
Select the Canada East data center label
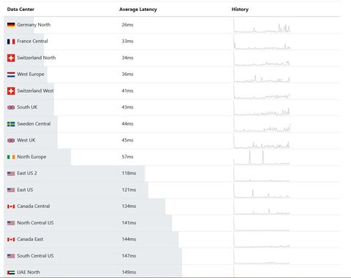click(30, 239)
